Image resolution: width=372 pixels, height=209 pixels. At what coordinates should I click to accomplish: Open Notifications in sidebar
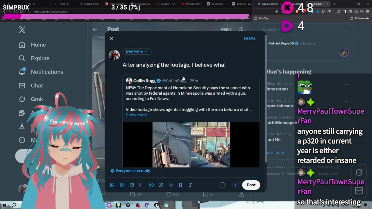pos(41,72)
